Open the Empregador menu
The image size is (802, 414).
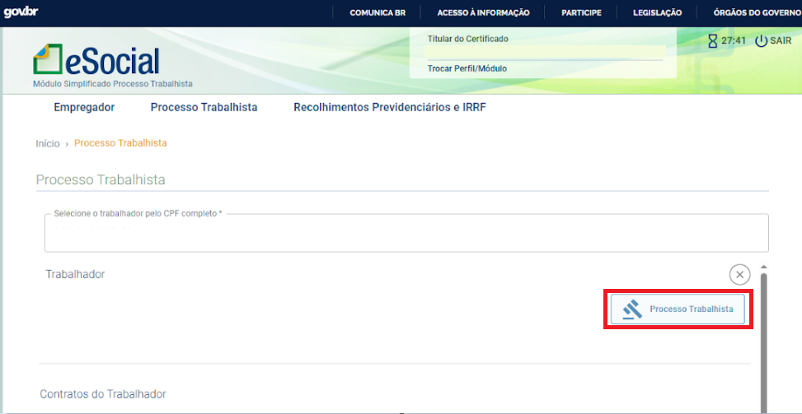[x=84, y=108]
